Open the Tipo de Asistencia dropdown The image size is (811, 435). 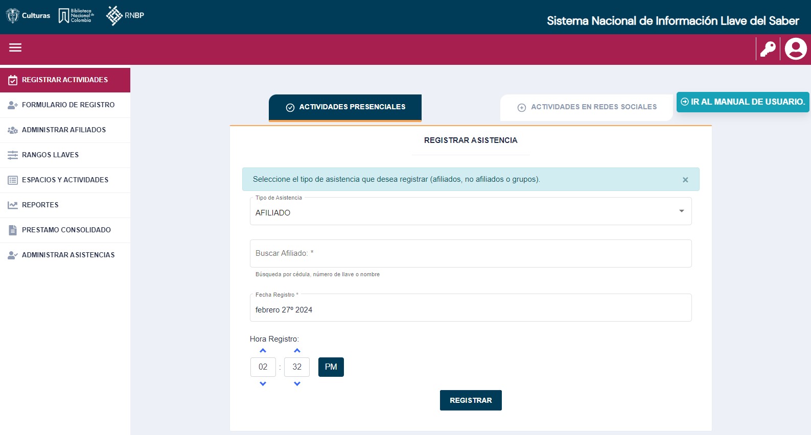coord(471,211)
